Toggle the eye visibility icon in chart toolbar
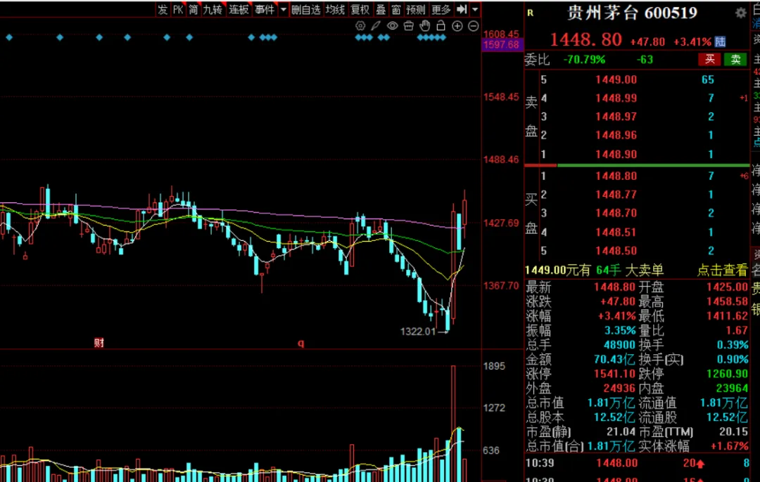The image size is (760, 482). click(x=392, y=26)
